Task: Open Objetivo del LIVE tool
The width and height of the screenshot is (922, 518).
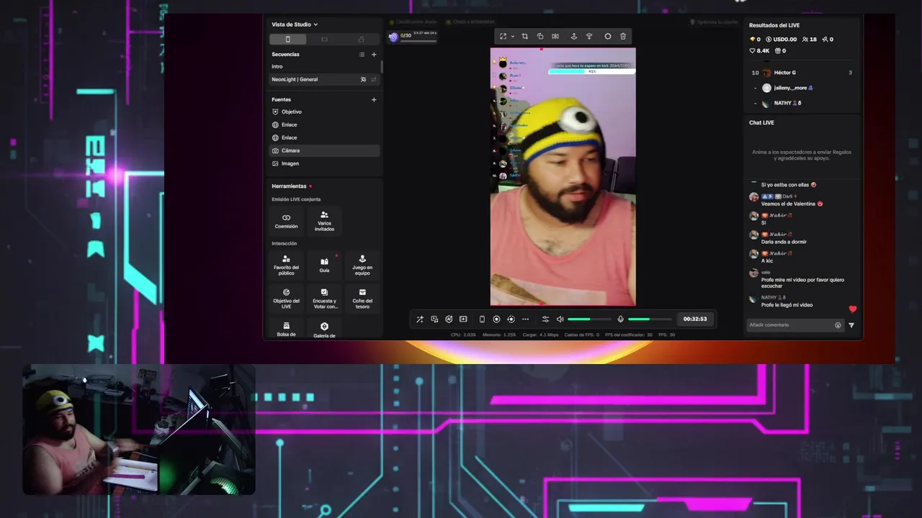Action: (286, 298)
